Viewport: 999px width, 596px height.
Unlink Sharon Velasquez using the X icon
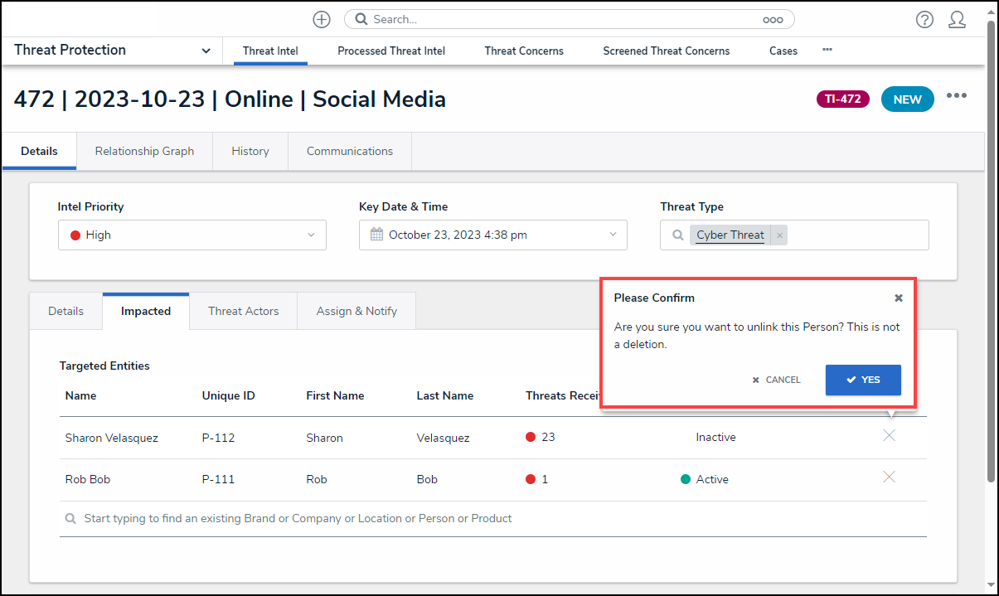pyautogui.click(x=889, y=435)
